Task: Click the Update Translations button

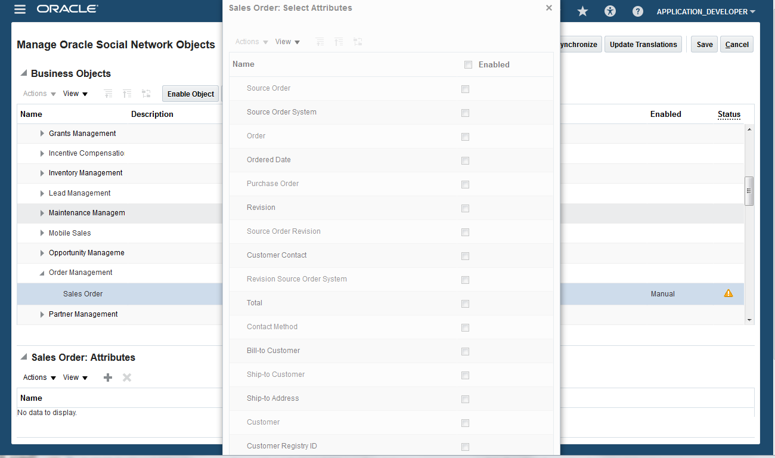Action: (643, 44)
